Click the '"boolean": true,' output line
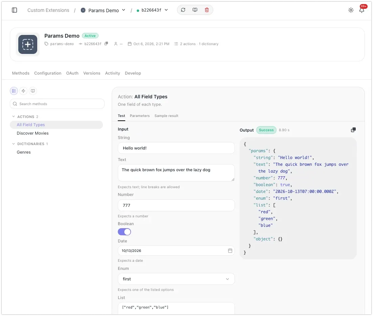This screenshot has height=316, width=373. (x=272, y=185)
